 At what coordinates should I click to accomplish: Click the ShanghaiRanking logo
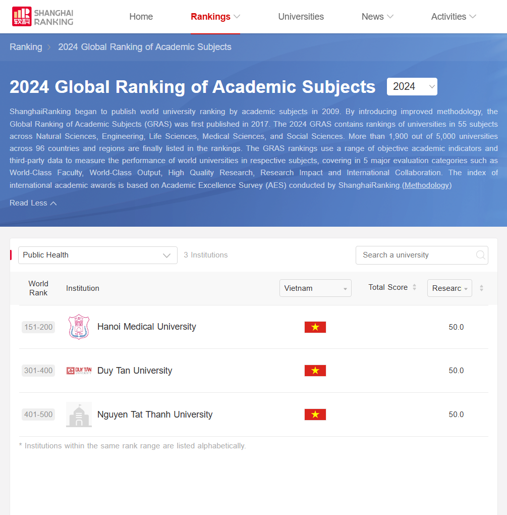[43, 17]
